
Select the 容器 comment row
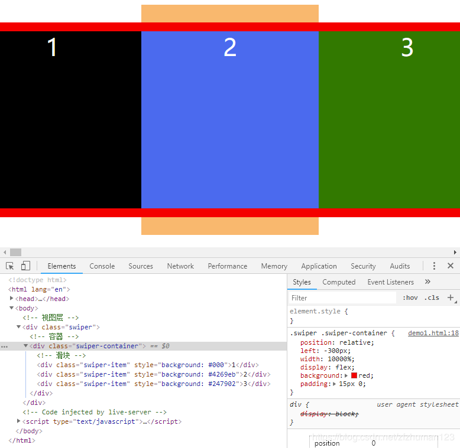[54, 336]
